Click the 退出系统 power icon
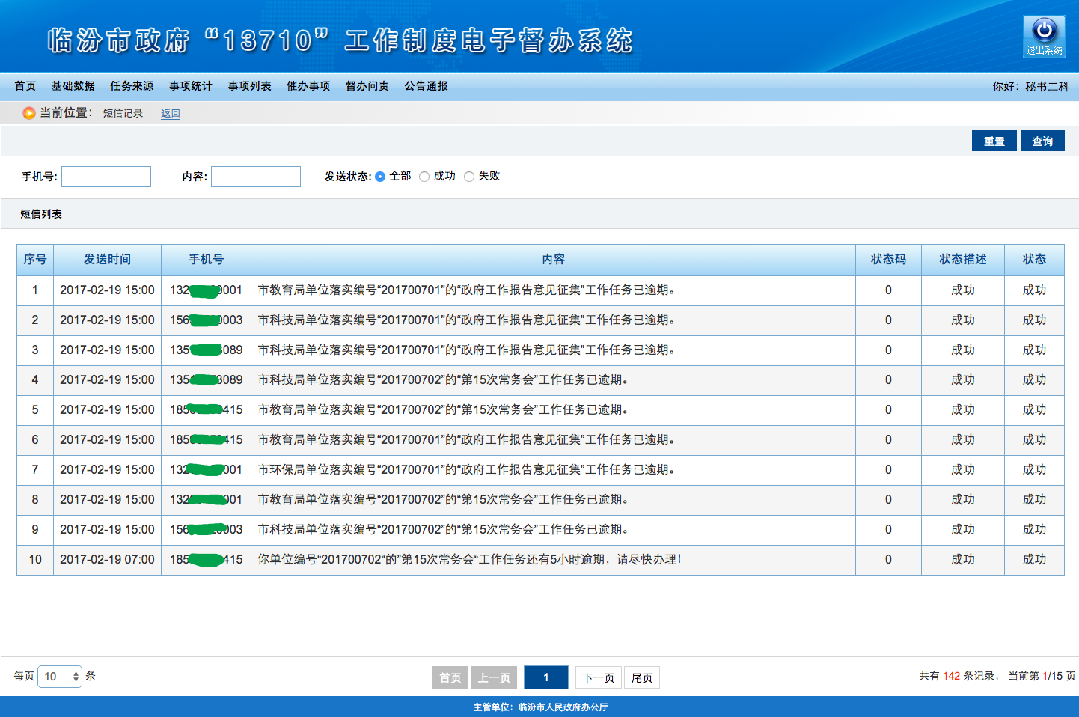The height and width of the screenshot is (717, 1079). pyautogui.click(x=1044, y=31)
